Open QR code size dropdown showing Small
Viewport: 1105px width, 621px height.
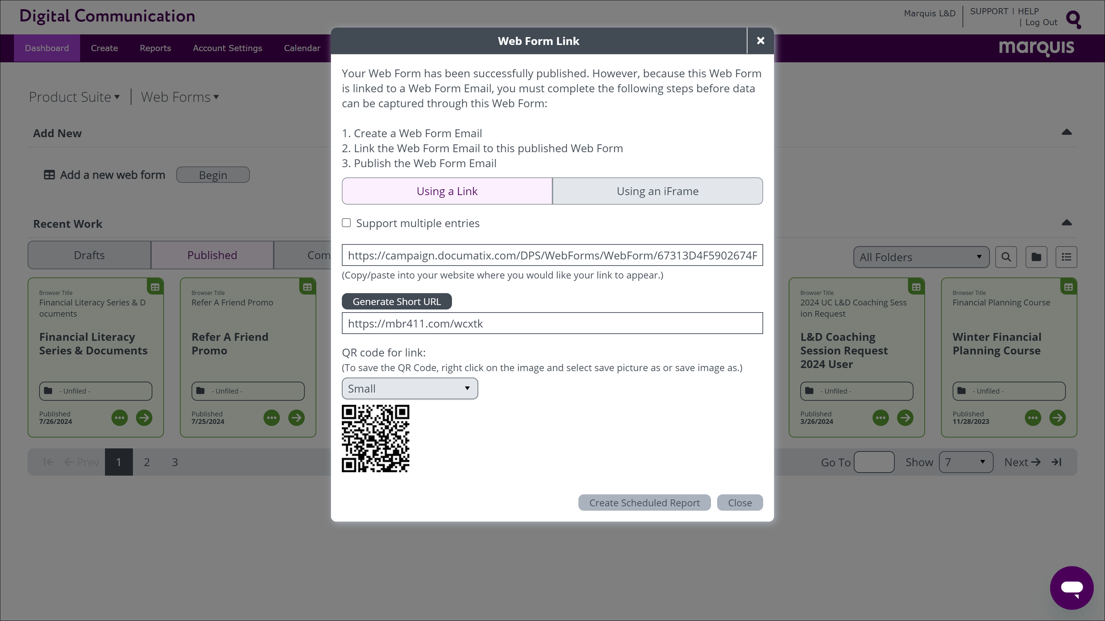[x=410, y=388]
